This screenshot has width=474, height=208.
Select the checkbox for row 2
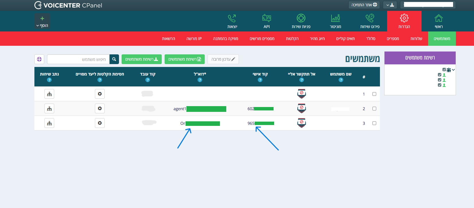coord(374,108)
